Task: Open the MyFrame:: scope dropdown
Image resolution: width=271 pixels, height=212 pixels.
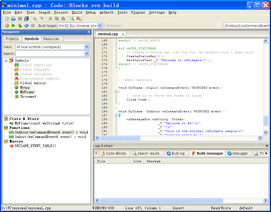Action: (x=221, y=26)
